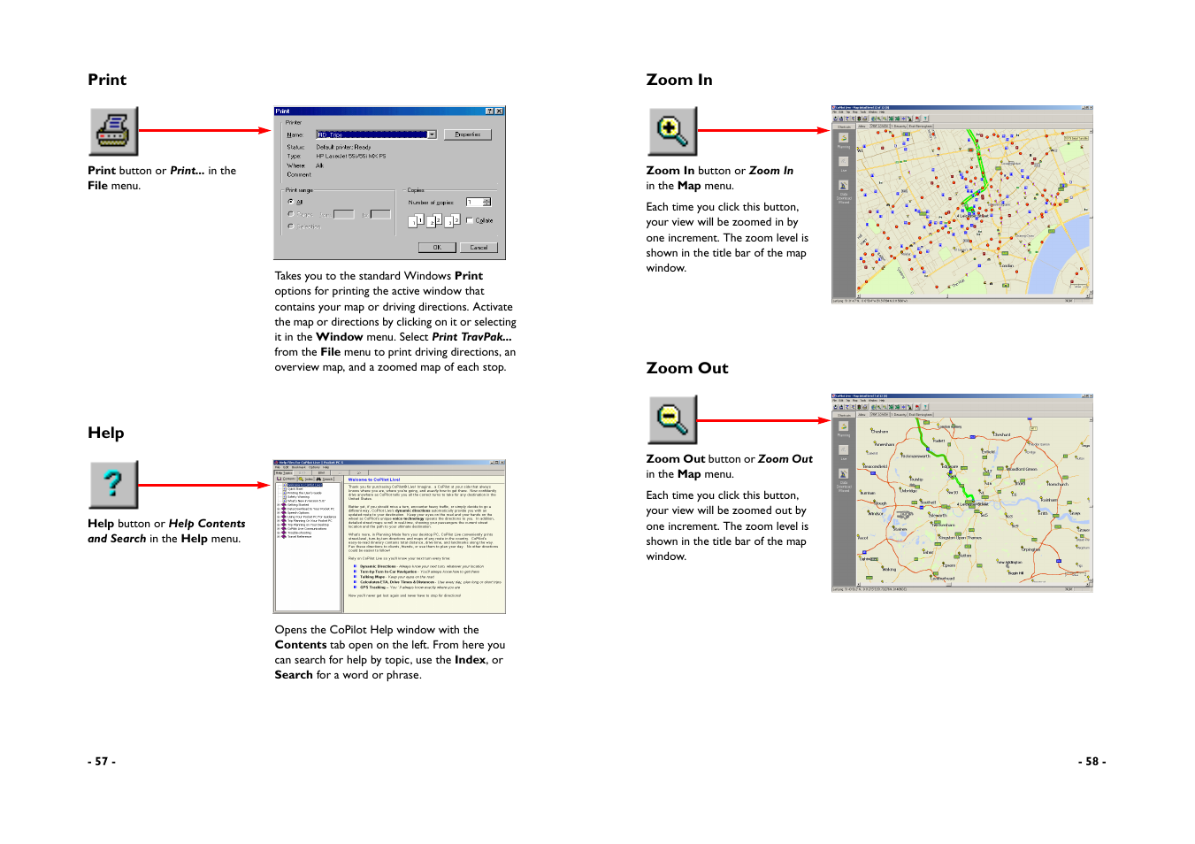Image resolution: width=1195 pixels, height=844 pixels.
Task: Click the Pages 'from' input field
Action: (x=344, y=214)
